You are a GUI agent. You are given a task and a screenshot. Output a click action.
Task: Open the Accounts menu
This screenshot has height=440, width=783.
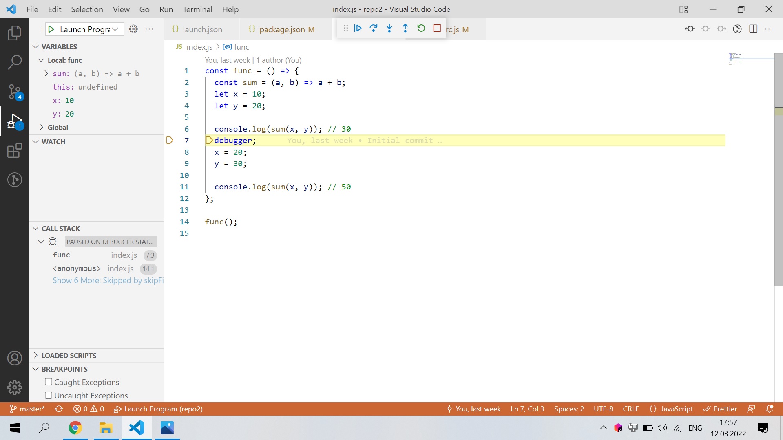pos(15,358)
